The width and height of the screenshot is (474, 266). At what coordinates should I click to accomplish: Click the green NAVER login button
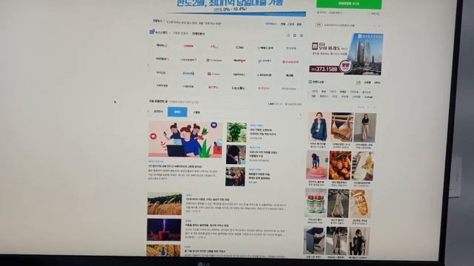349,4
